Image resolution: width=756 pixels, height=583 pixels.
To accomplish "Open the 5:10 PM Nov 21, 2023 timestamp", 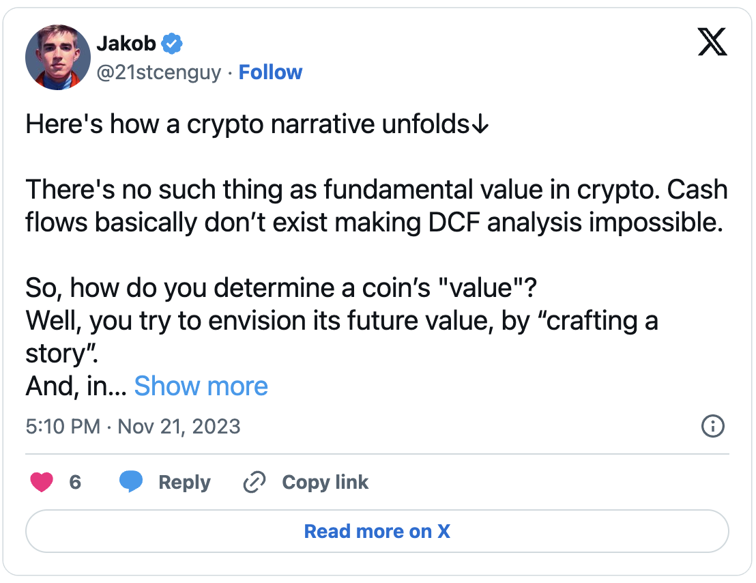I will coord(133,427).
